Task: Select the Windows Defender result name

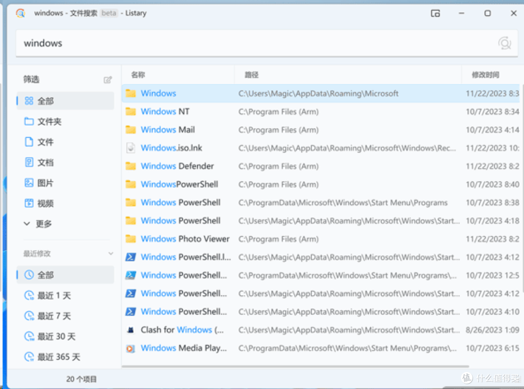Action: pyautogui.click(x=177, y=166)
